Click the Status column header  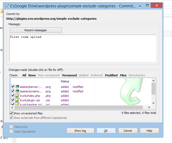pyautogui.click(x=65, y=81)
